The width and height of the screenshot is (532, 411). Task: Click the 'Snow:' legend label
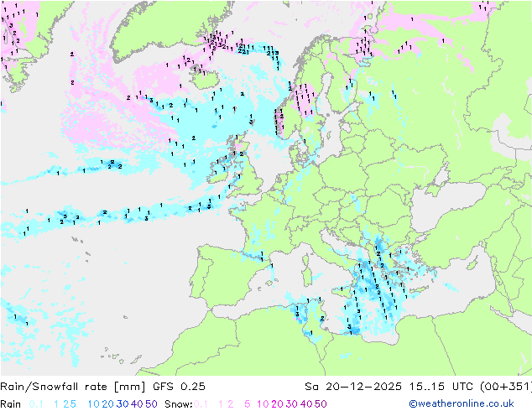[179, 404]
